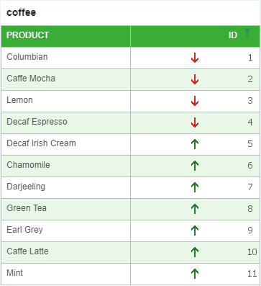Select ID value 10 cell
Viewport: 261px width, 286px height.
[195, 252]
